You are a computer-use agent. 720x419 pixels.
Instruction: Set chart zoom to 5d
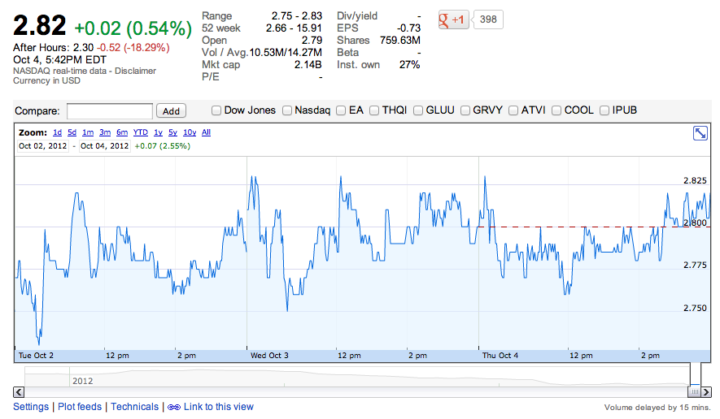pos(72,132)
